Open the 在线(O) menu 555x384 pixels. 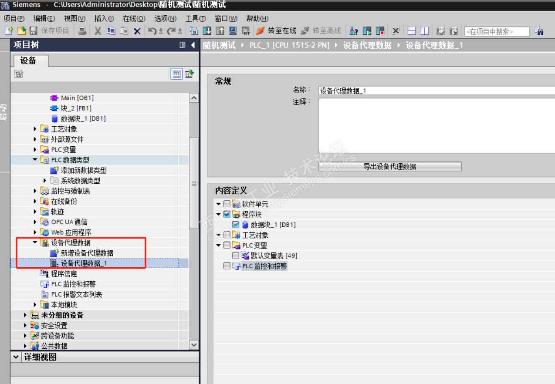click(x=134, y=18)
